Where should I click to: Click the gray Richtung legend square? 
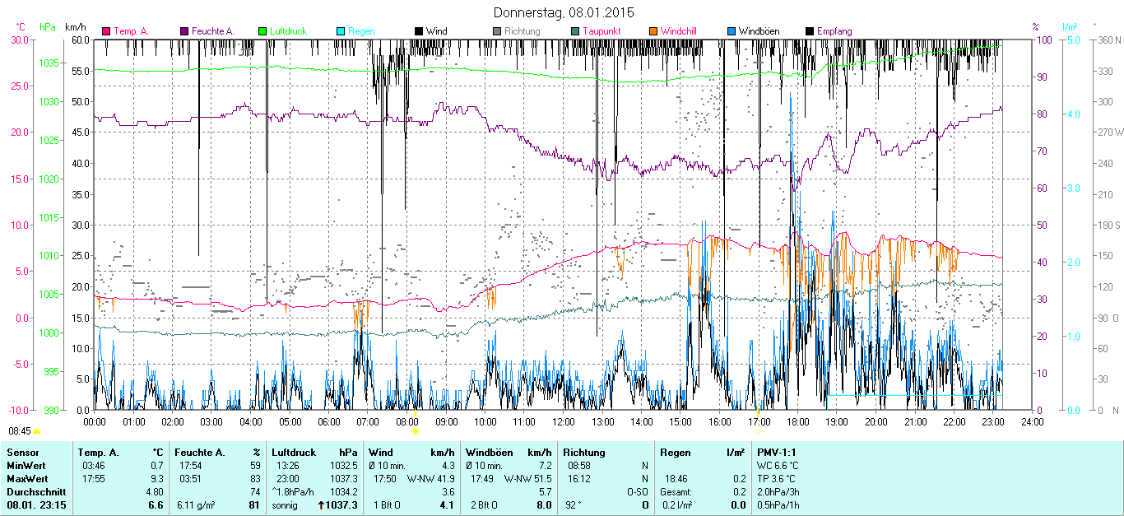click(x=497, y=31)
